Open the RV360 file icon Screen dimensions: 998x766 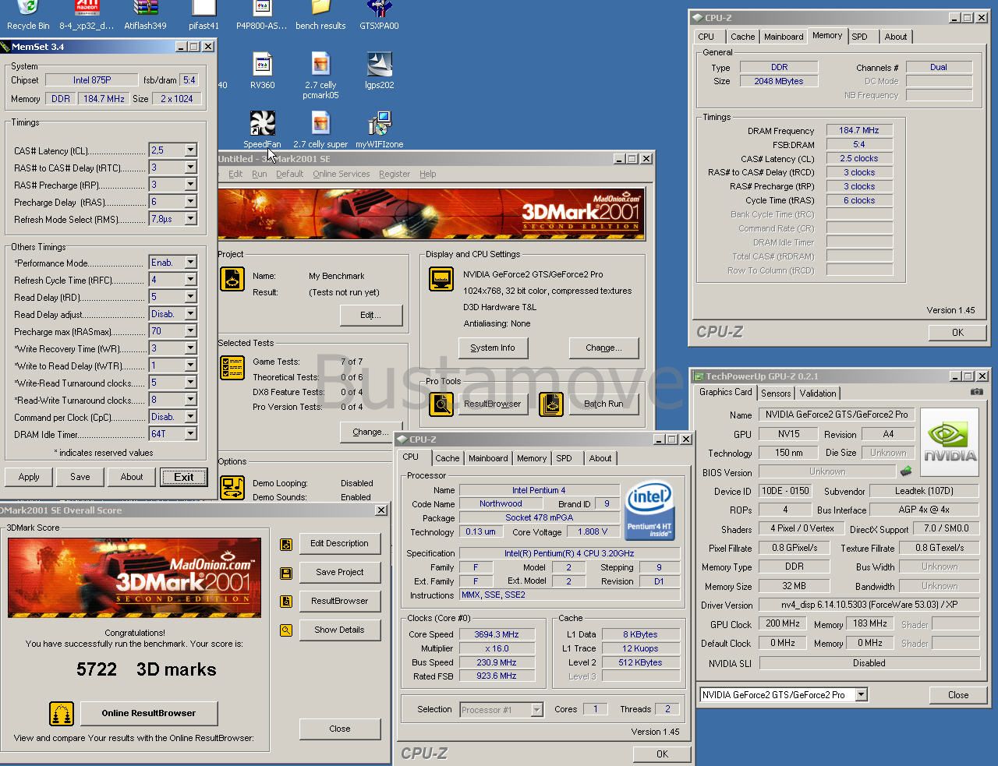(262, 70)
